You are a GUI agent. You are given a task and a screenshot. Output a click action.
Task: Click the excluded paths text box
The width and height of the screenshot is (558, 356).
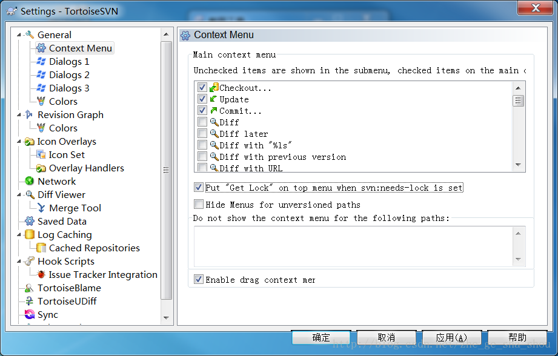pos(360,246)
